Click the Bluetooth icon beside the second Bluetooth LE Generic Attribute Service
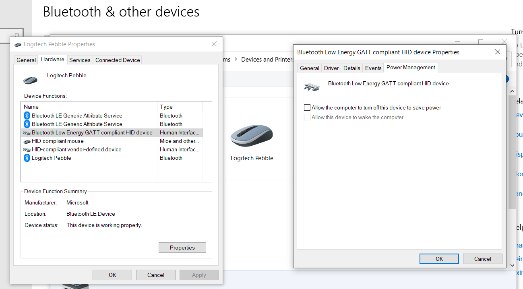 [27, 124]
